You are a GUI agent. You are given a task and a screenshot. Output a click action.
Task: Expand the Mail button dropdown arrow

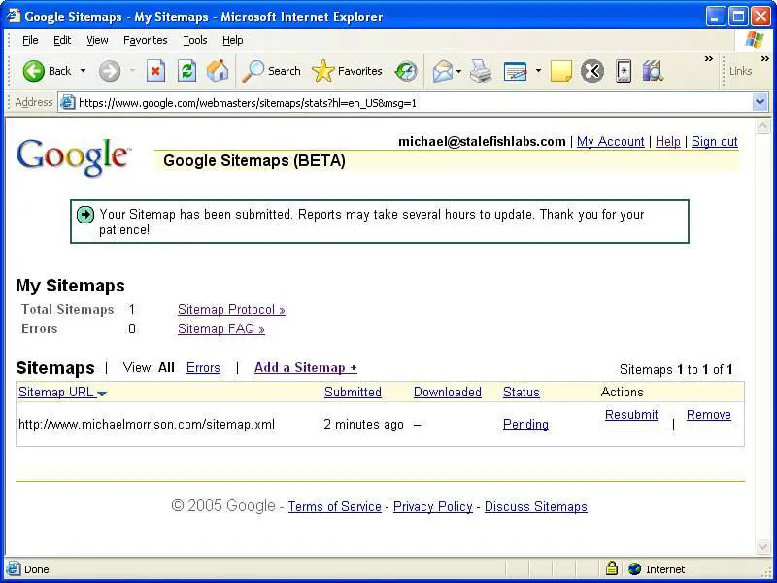point(458,71)
